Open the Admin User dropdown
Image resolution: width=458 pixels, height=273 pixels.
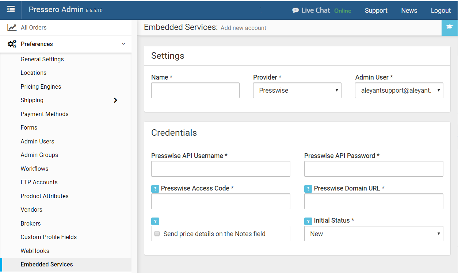[399, 91]
